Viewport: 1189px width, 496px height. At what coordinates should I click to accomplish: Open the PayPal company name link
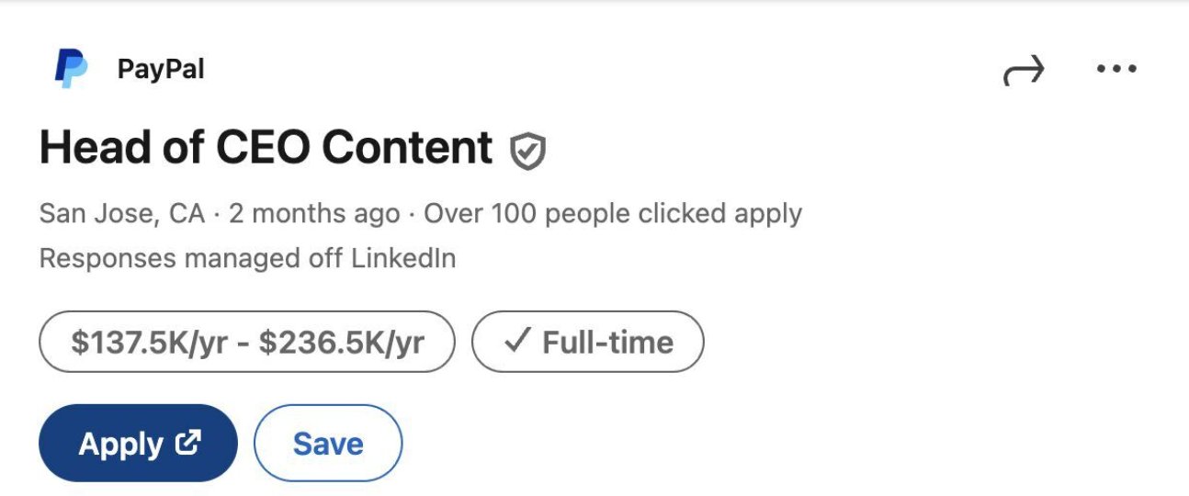161,69
